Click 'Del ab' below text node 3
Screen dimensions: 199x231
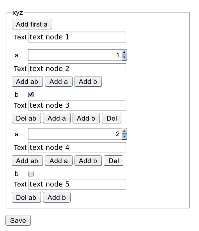pos(26,118)
